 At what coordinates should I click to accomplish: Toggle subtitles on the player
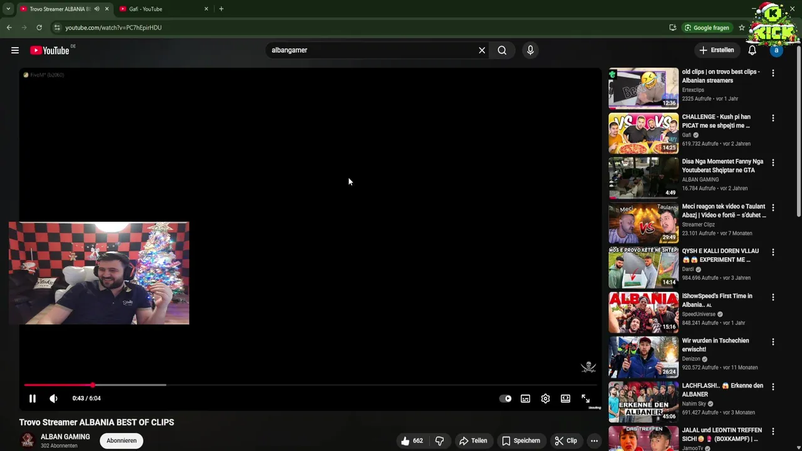pyautogui.click(x=525, y=398)
